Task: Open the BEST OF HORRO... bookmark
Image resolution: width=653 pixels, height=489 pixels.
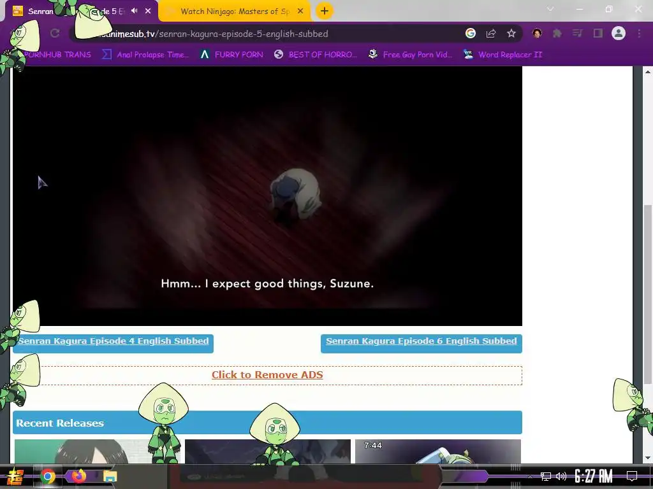Action: (315, 55)
